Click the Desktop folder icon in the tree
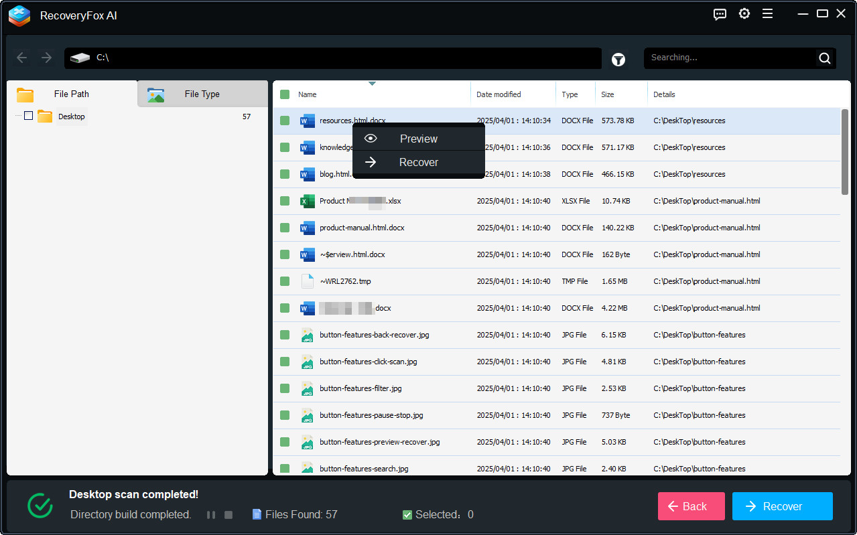Viewport: 857px width, 535px height. (x=45, y=117)
